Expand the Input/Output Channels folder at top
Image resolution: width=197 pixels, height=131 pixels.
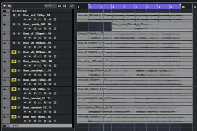coord(5,11)
